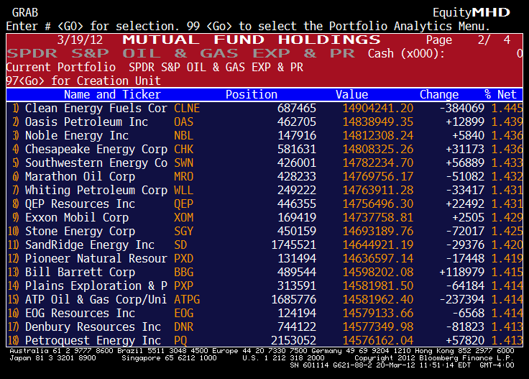Select Whiting Petroleum Corp holding
Image resolution: width=529 pixels, height=379 pixels.
click(264, 190)
